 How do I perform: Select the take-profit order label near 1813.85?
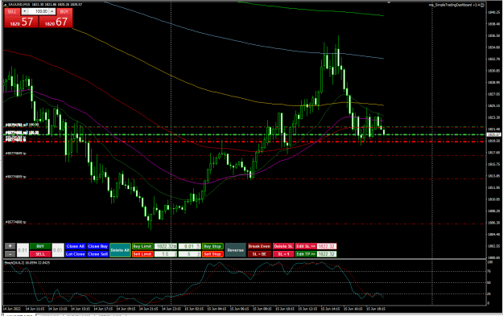(16, 177)
